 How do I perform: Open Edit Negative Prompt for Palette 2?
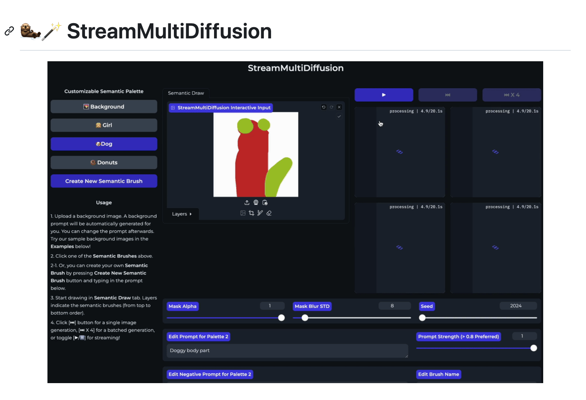point(210,374)
